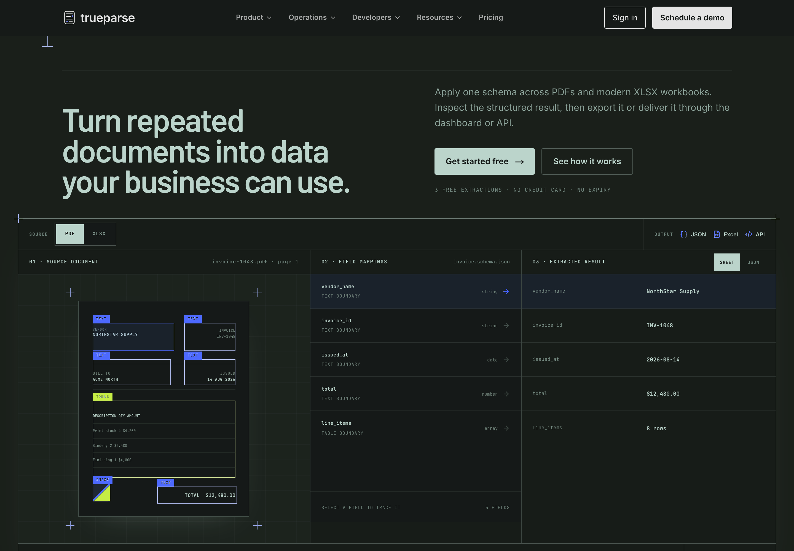Expand the Operations menu

(x=312, y=17)
